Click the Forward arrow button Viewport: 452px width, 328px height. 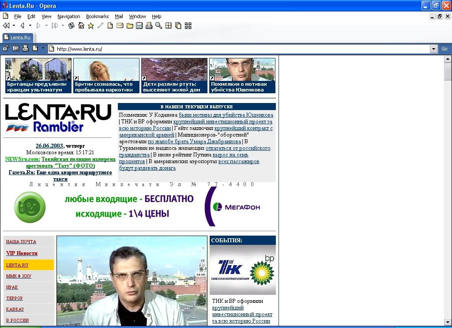[38, 26]
